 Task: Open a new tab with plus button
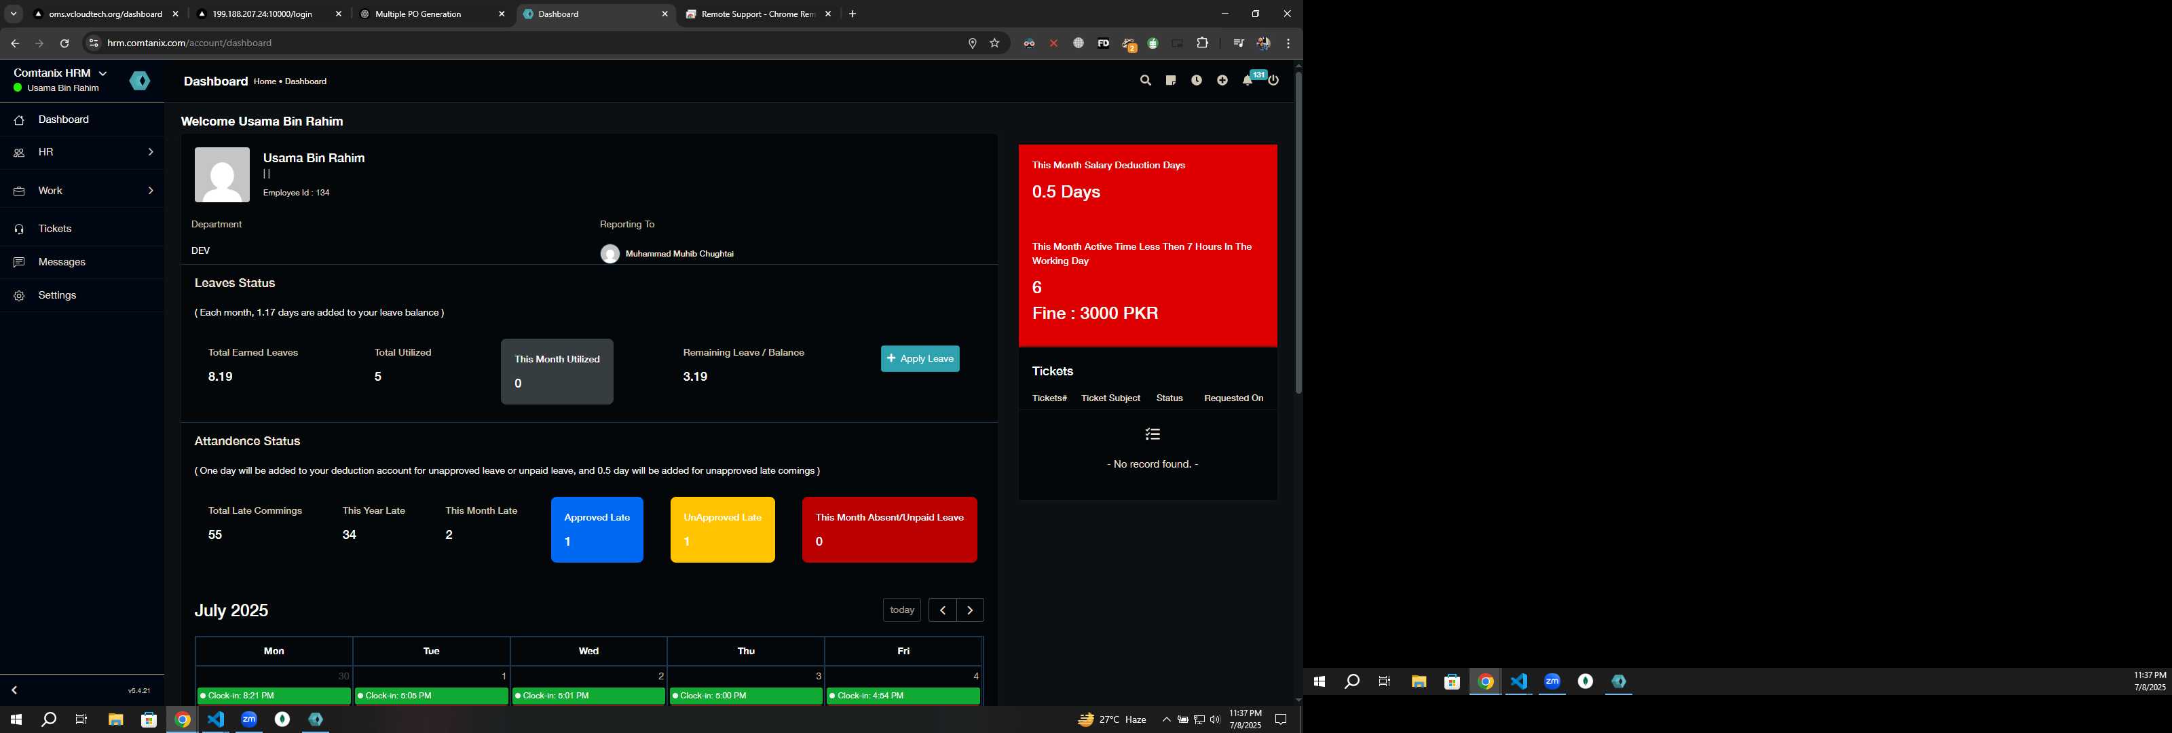(853, 14)
